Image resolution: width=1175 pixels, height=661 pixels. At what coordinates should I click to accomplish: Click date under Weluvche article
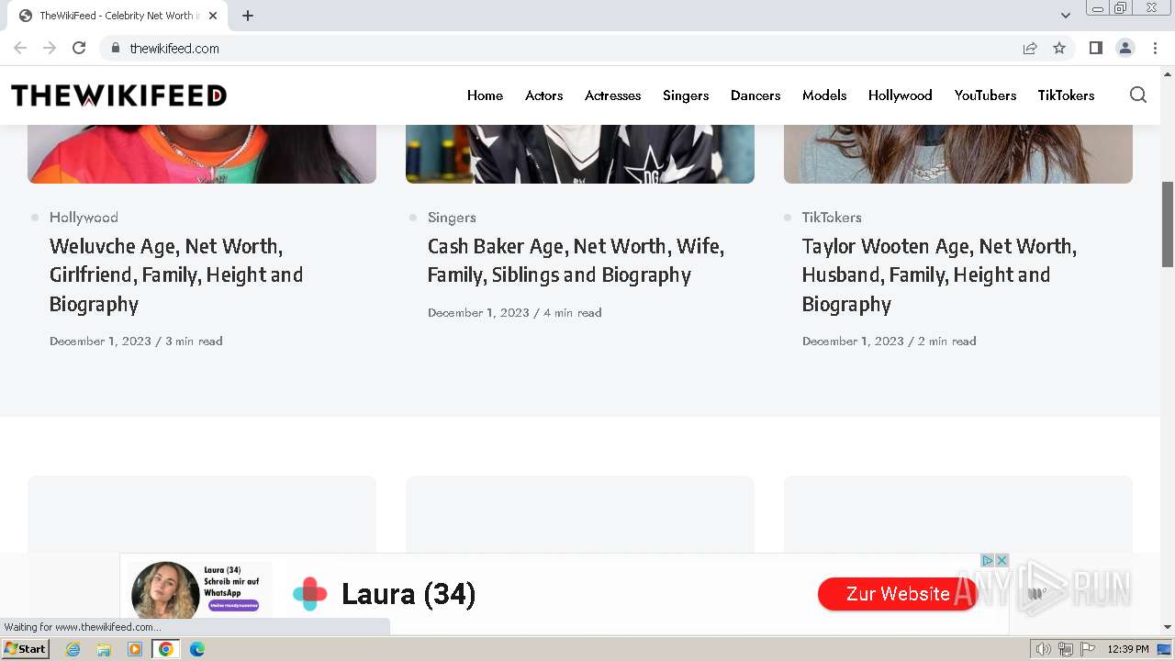(100, 341)
